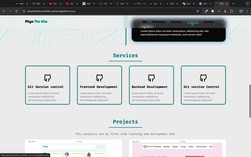Screen dimensions: 251x157
Task: Click the round white extension icon in toolbar
Action: point(213,11)
